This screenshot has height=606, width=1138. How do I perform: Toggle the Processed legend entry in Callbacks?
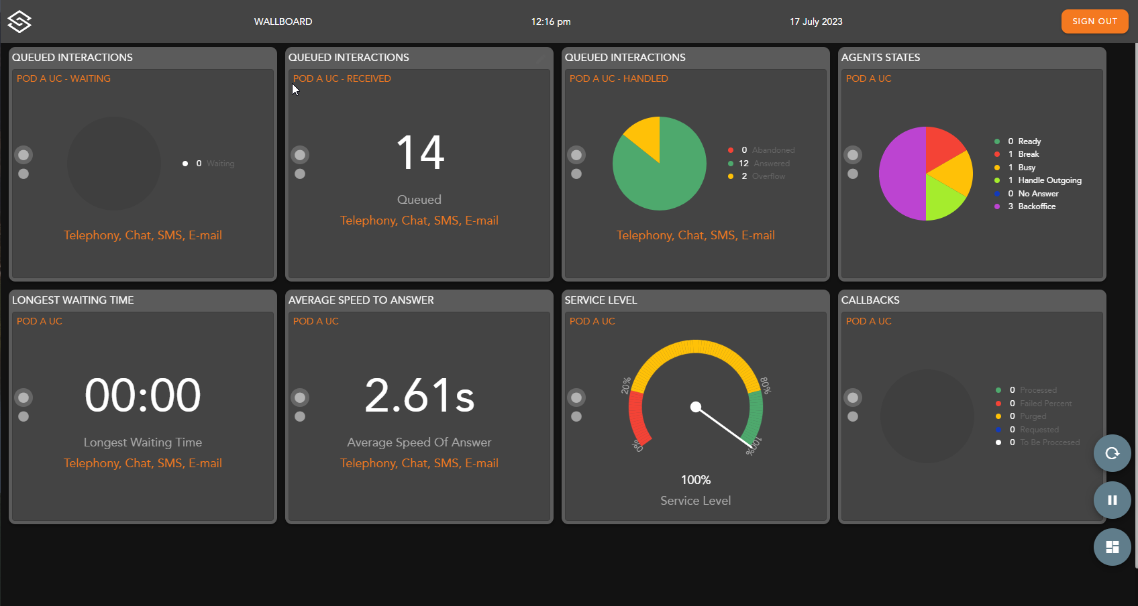tap(1027, 390)
